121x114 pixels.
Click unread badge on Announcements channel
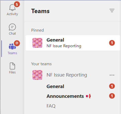pos(112,96)
